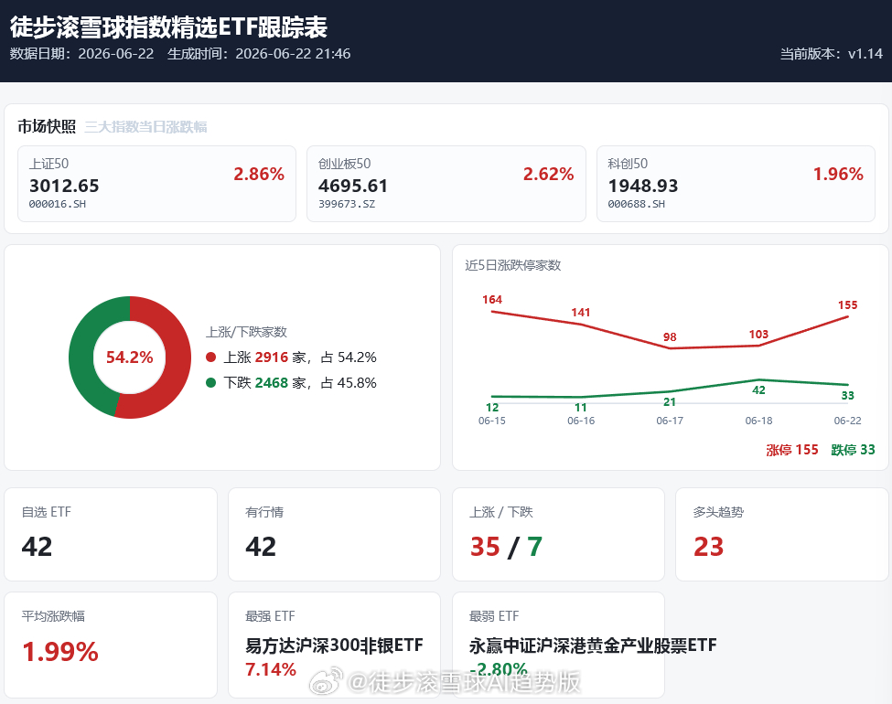
Task: Click the 06-15 axis date
Action: (492, 421)
